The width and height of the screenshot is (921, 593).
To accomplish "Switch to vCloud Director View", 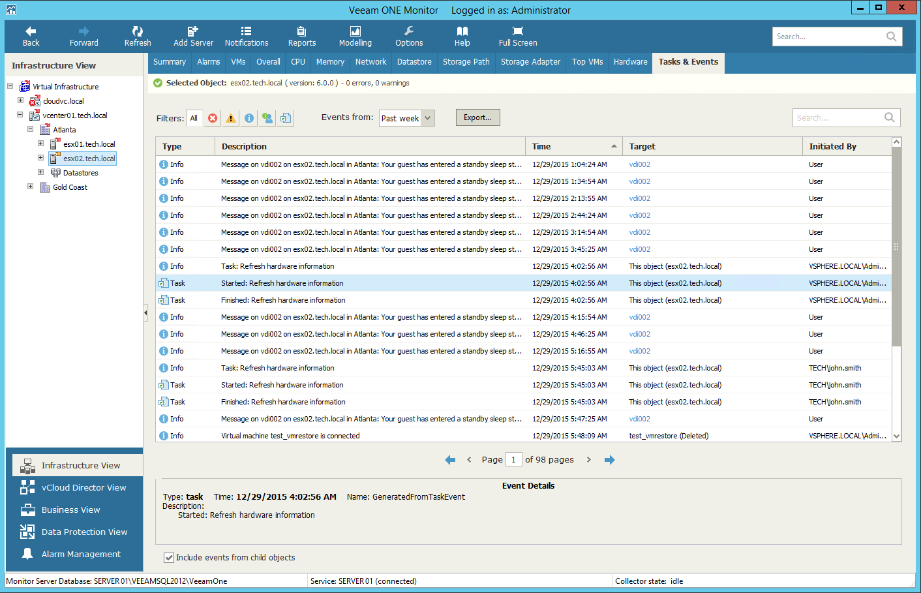I will pos(77,487).
